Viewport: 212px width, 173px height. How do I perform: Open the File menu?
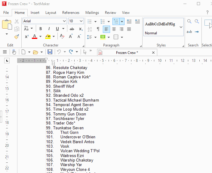pos(6,13)
